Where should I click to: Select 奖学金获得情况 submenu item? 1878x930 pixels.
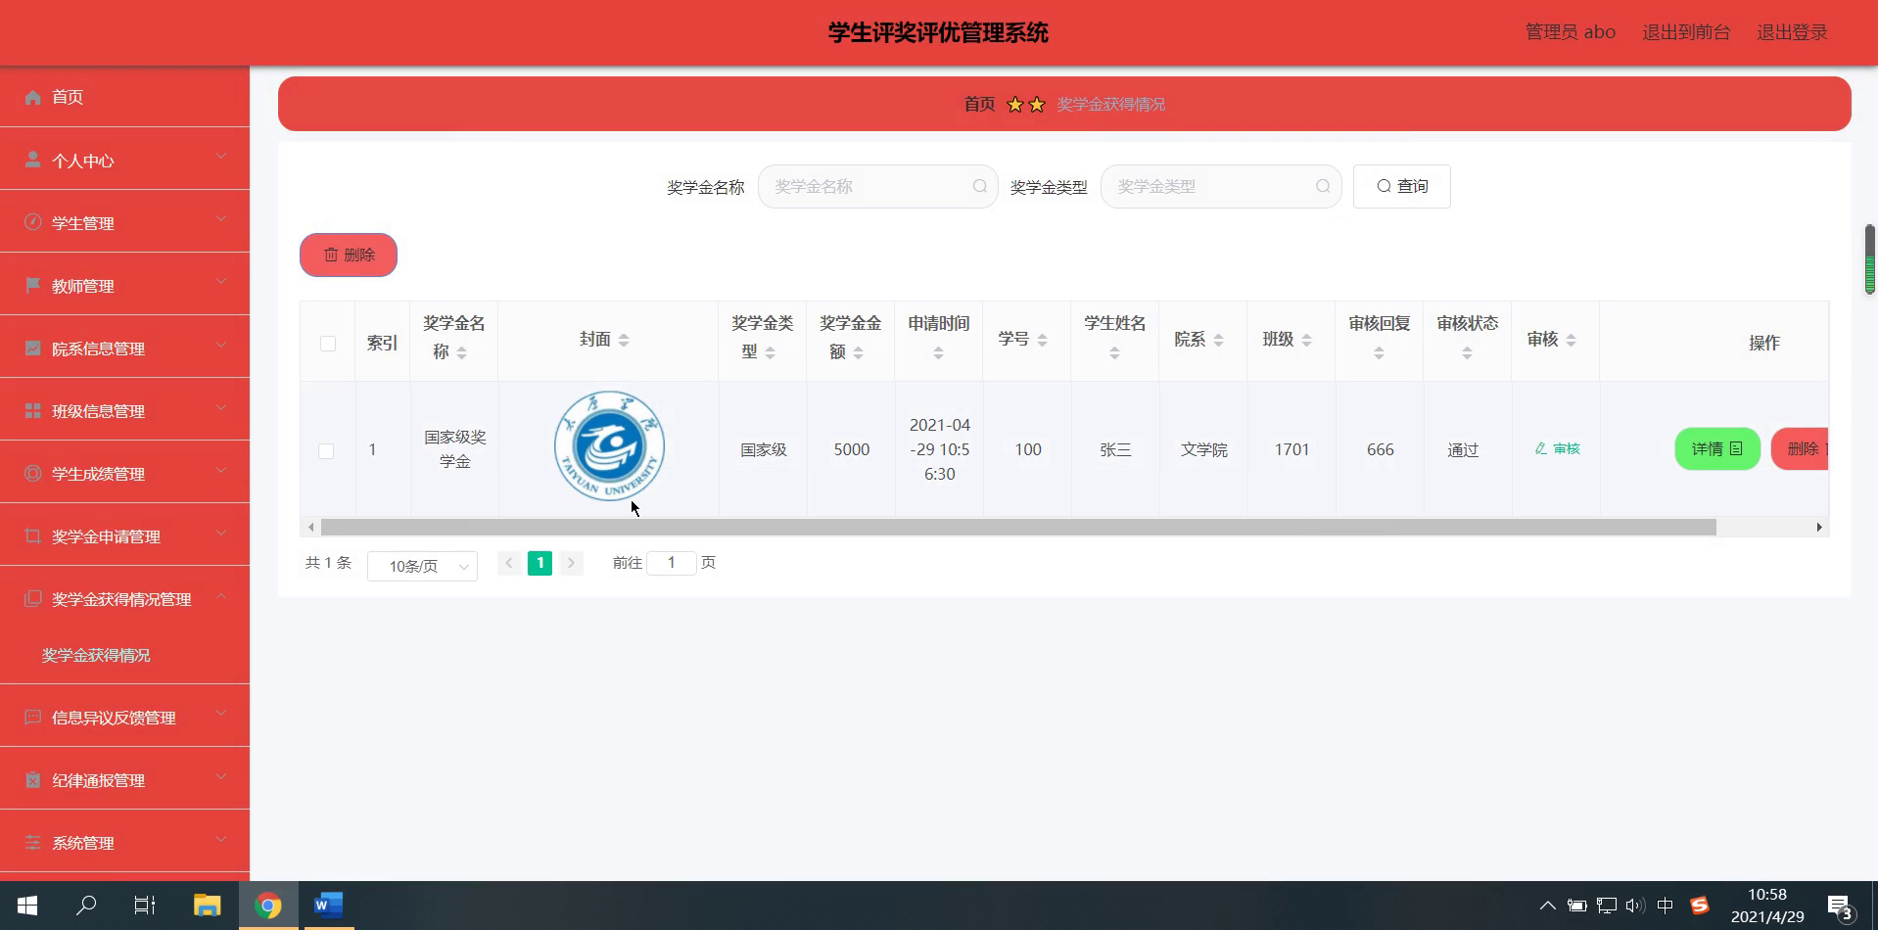96,655
